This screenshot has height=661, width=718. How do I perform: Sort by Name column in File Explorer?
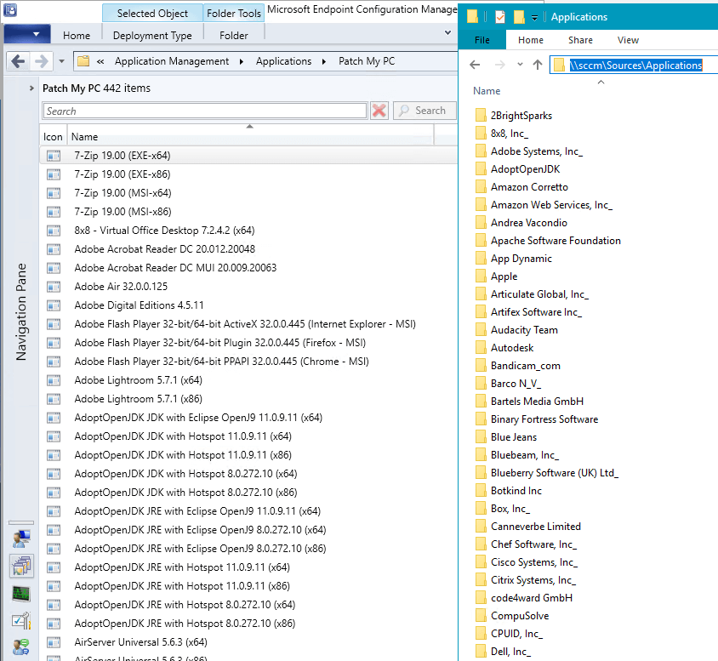point(487,91)
